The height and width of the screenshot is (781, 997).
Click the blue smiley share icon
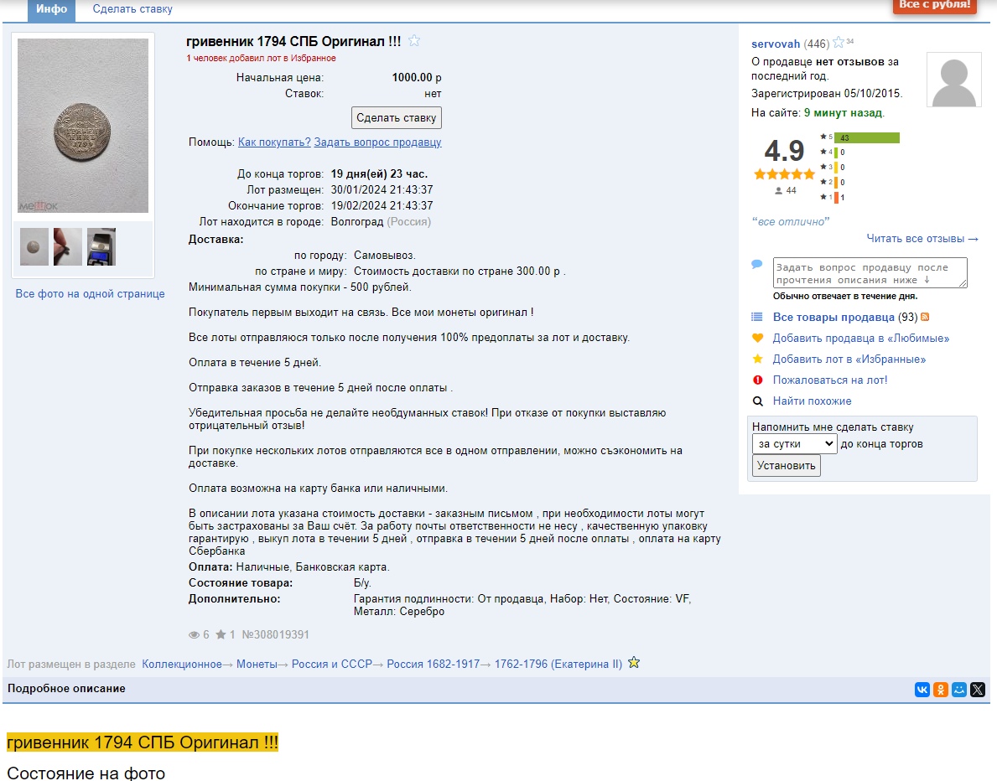(x=959, y=690)
